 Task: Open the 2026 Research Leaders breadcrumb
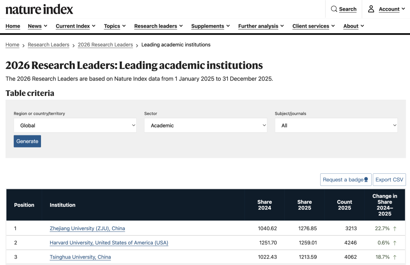click(x=106, y=45)
